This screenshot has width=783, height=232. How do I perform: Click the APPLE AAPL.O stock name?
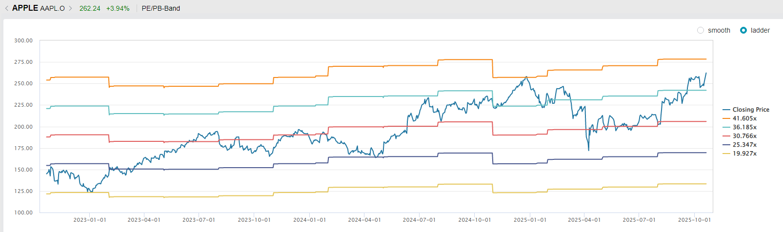39,8
